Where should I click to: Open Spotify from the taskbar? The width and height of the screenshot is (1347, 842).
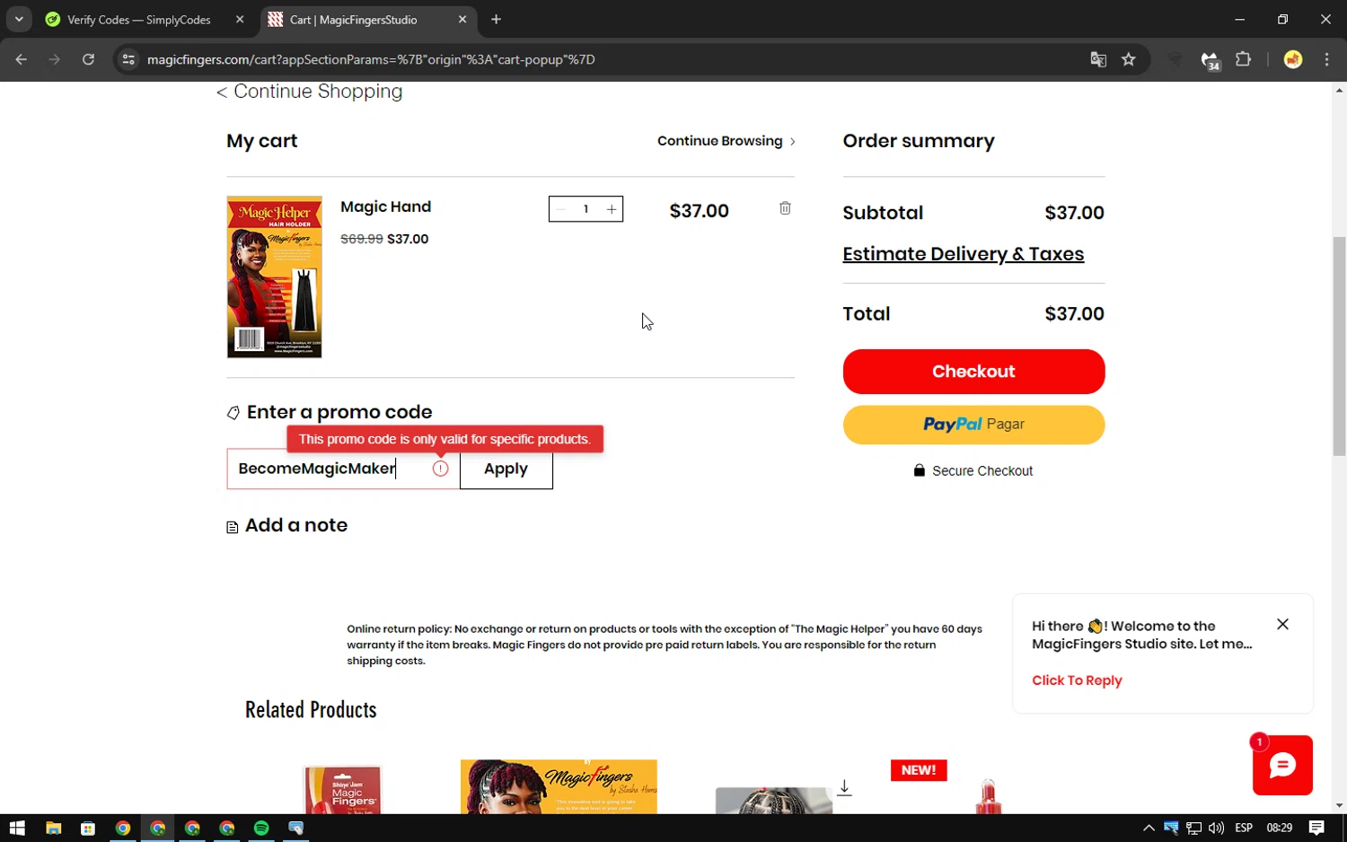point(261,828)
